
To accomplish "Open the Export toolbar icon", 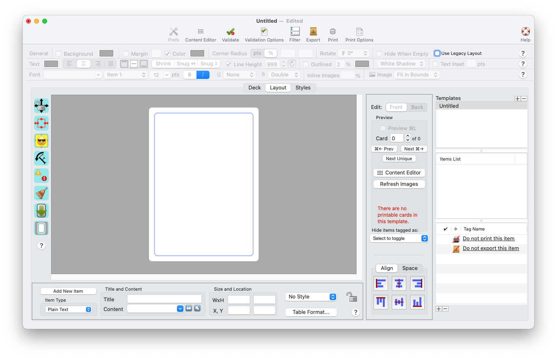I will tap(313, 31).
